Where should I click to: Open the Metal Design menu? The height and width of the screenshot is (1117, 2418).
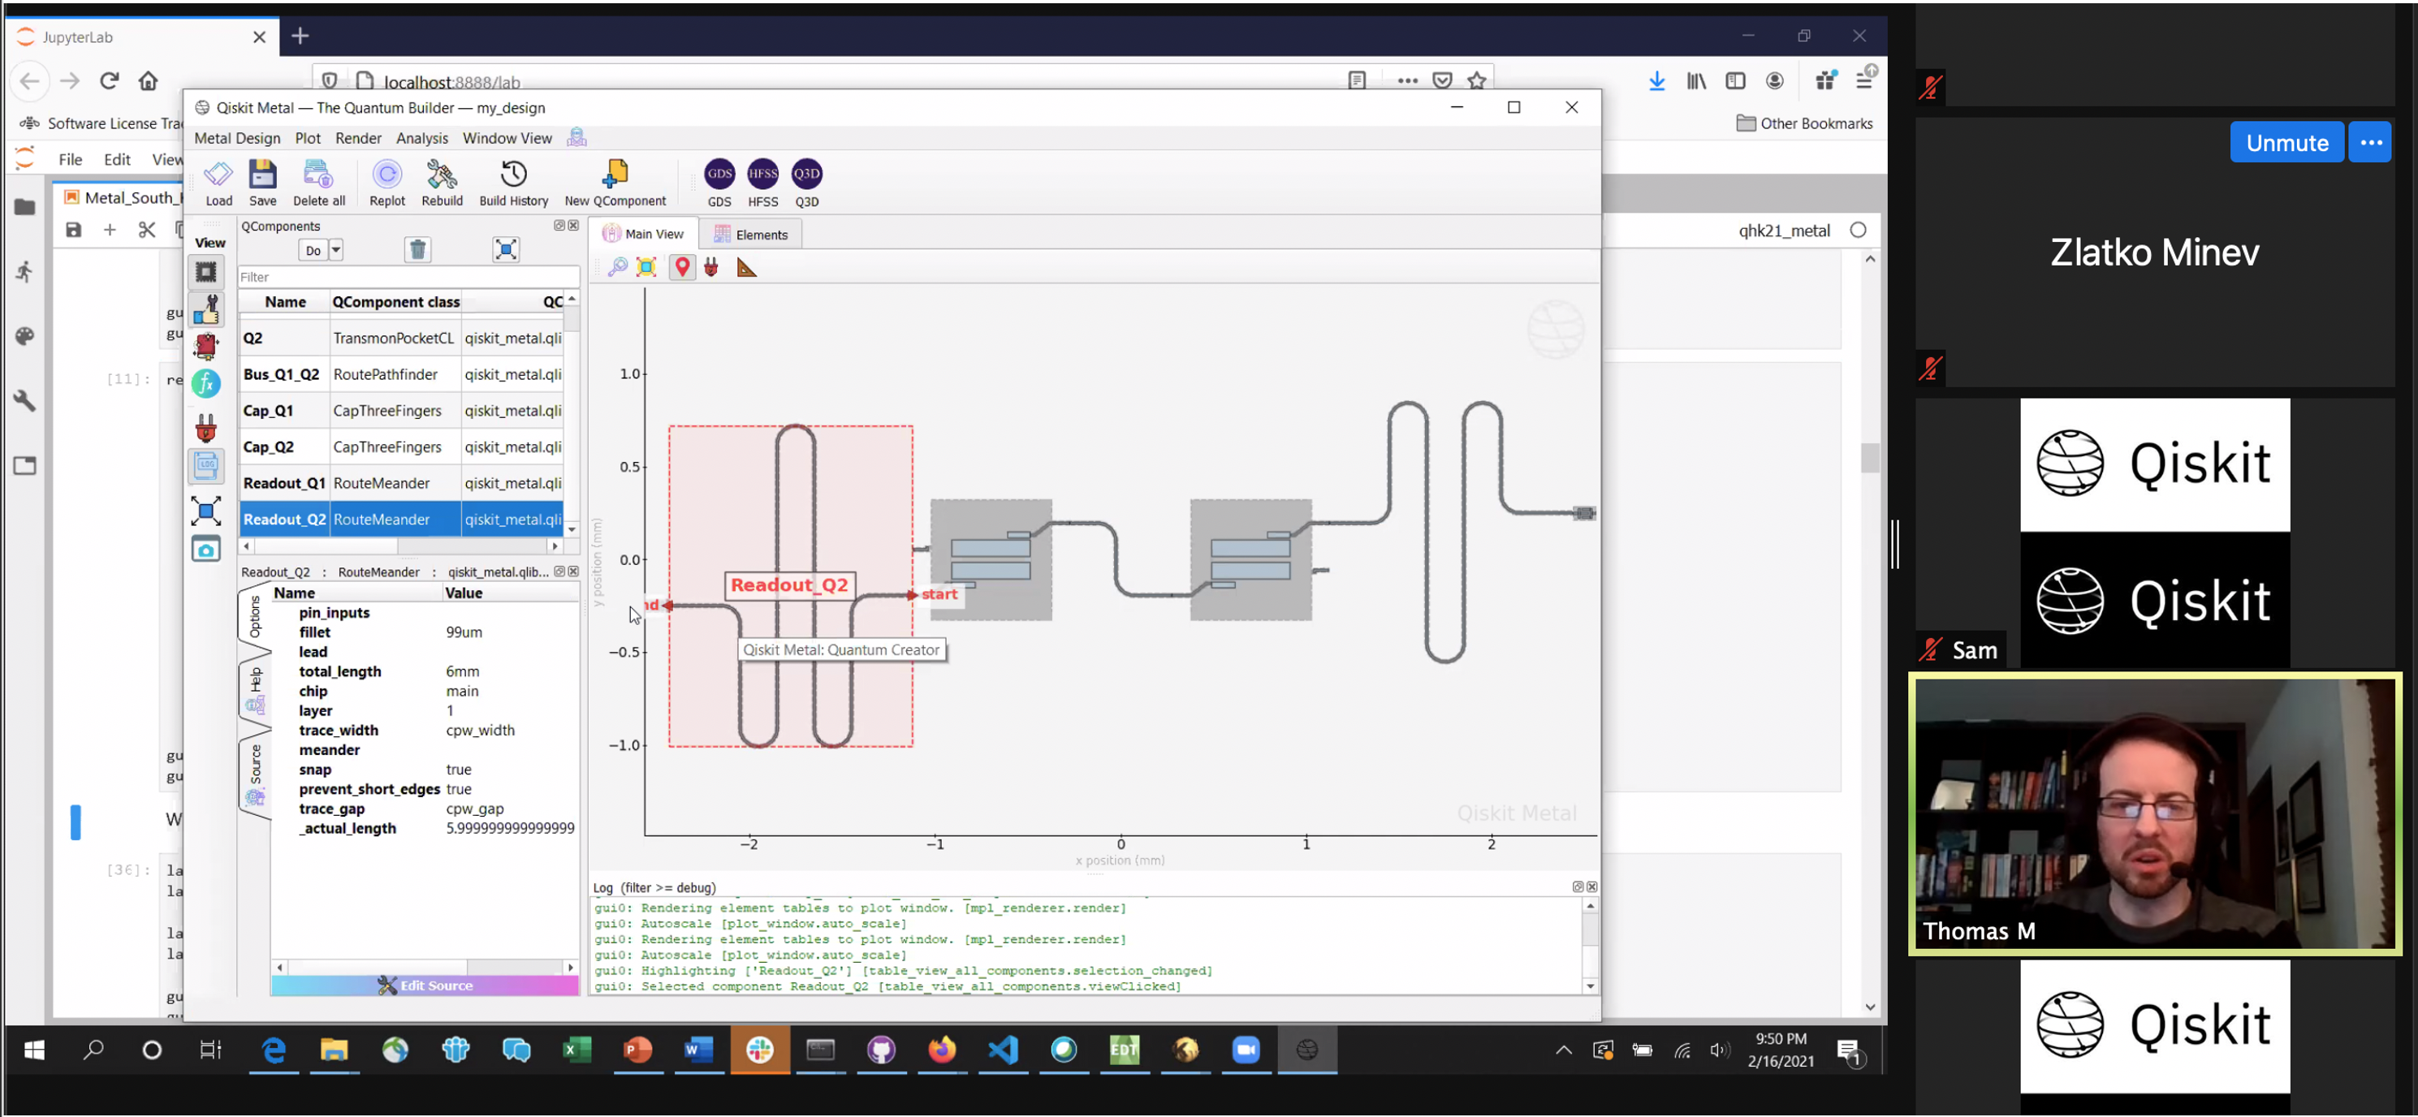pyautogui.click(x=236, y=138)
